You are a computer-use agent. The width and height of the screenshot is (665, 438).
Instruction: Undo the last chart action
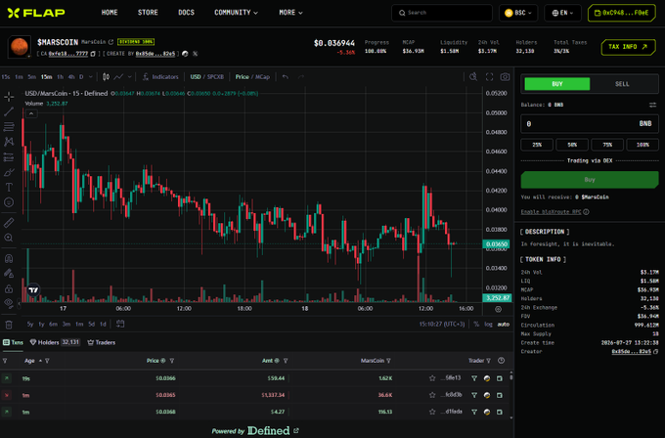[286, 76]
